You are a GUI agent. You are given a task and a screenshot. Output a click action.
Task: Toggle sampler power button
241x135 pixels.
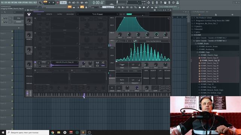[35, 62]
